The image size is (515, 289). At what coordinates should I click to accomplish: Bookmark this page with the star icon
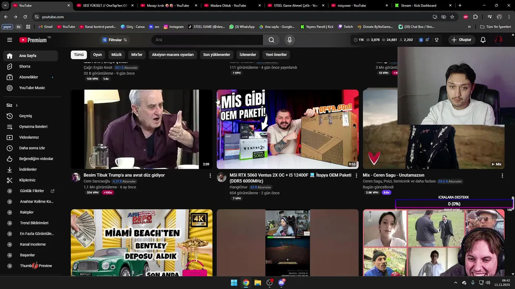point(452,17)
